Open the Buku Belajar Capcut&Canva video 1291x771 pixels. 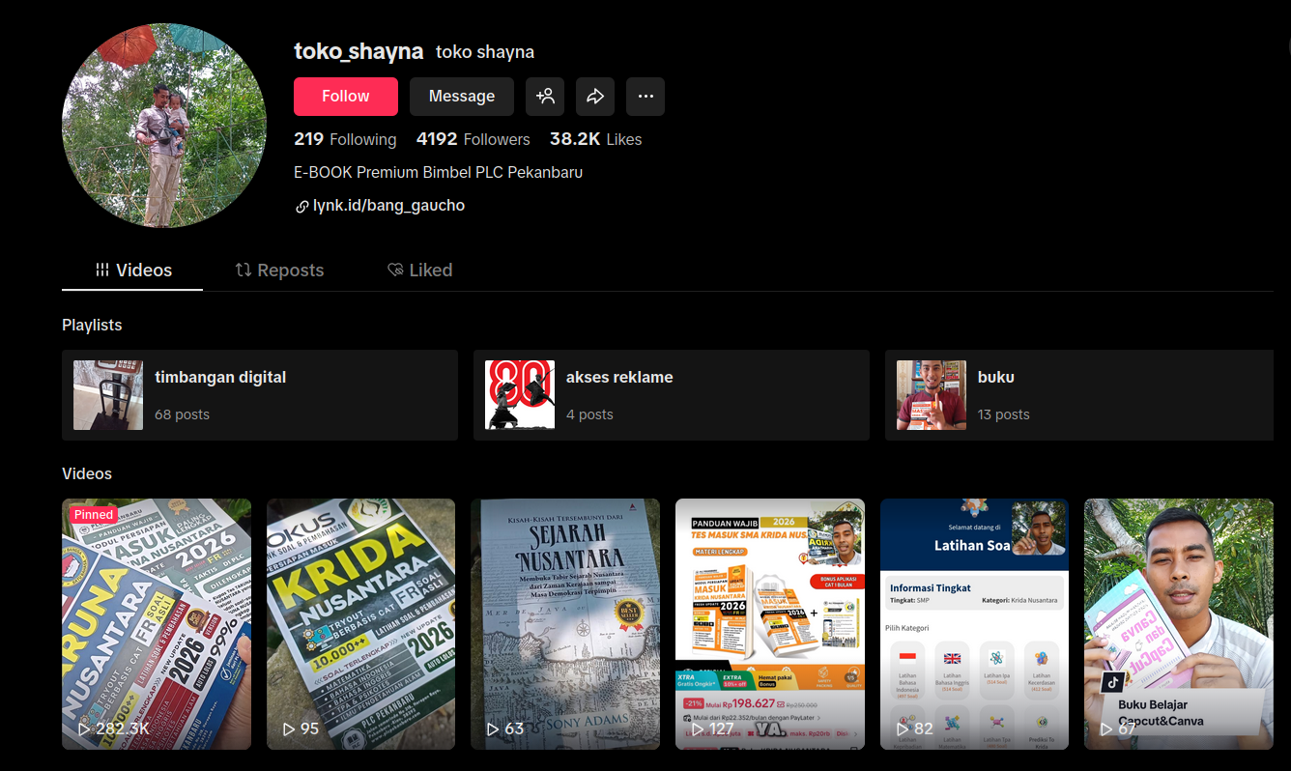click(x=1179, y=623)
